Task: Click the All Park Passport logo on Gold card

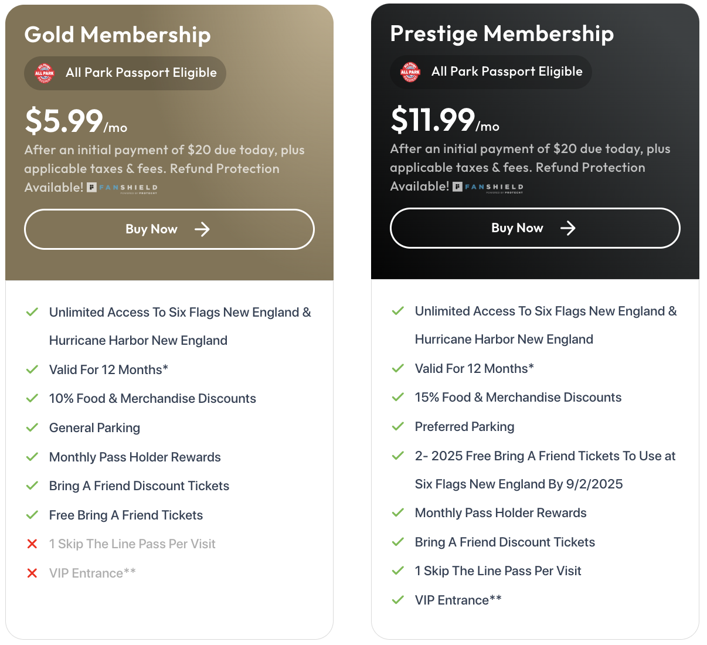Action: [x=45, y=73]
